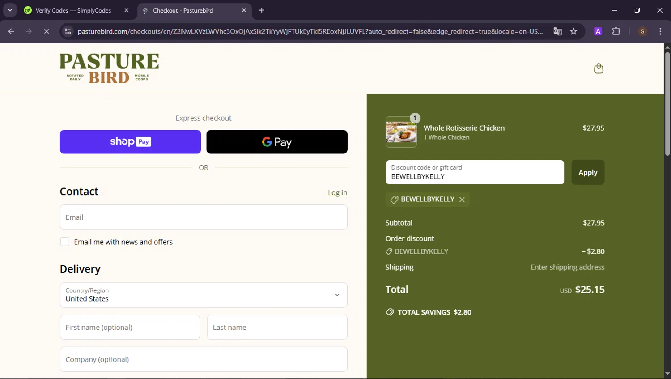Click the Total price $25.15
Screen dimensions: 671x379
pos(590,290)
